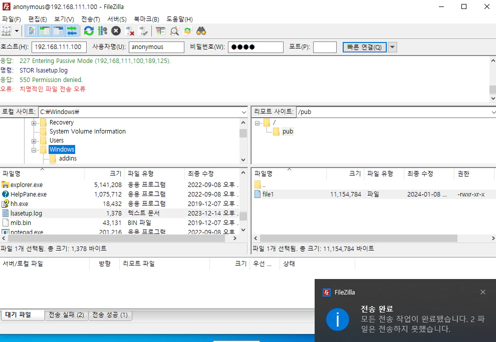Expand the 로컬 사이트 path dropdown
Viewport: 496px width, 342px height.
pos(244,112)
